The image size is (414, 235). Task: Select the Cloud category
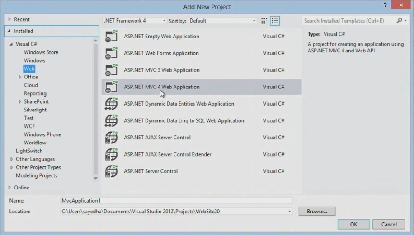tap(31, 85)
